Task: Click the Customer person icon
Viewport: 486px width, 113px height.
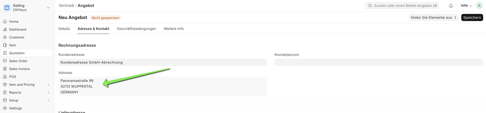Action: [5, 37]
